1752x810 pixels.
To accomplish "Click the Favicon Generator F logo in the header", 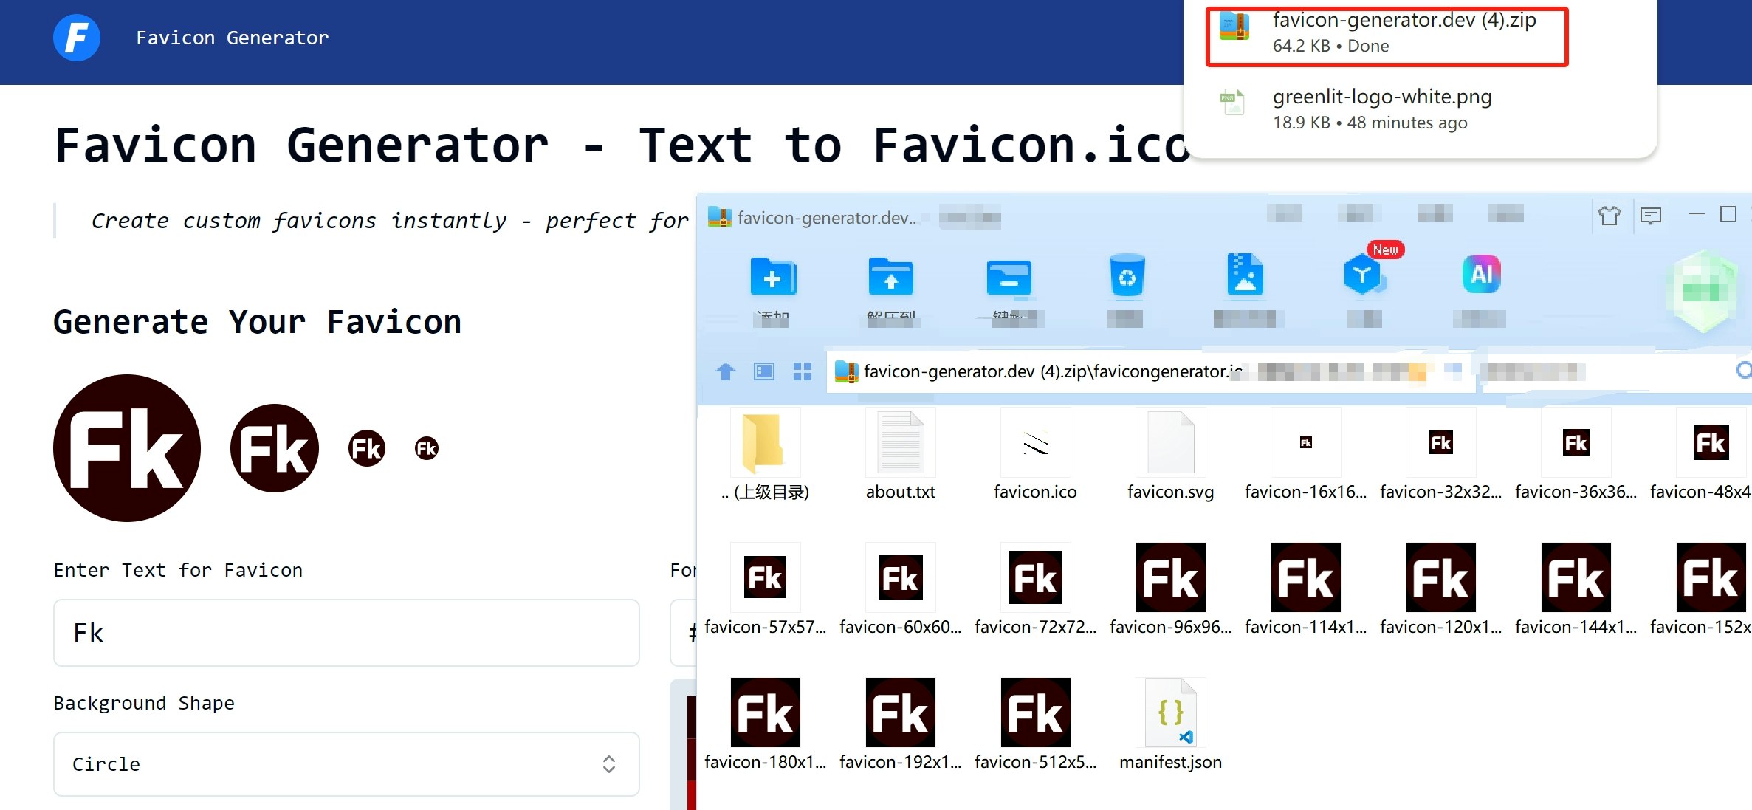I will [x=77, y=38].
